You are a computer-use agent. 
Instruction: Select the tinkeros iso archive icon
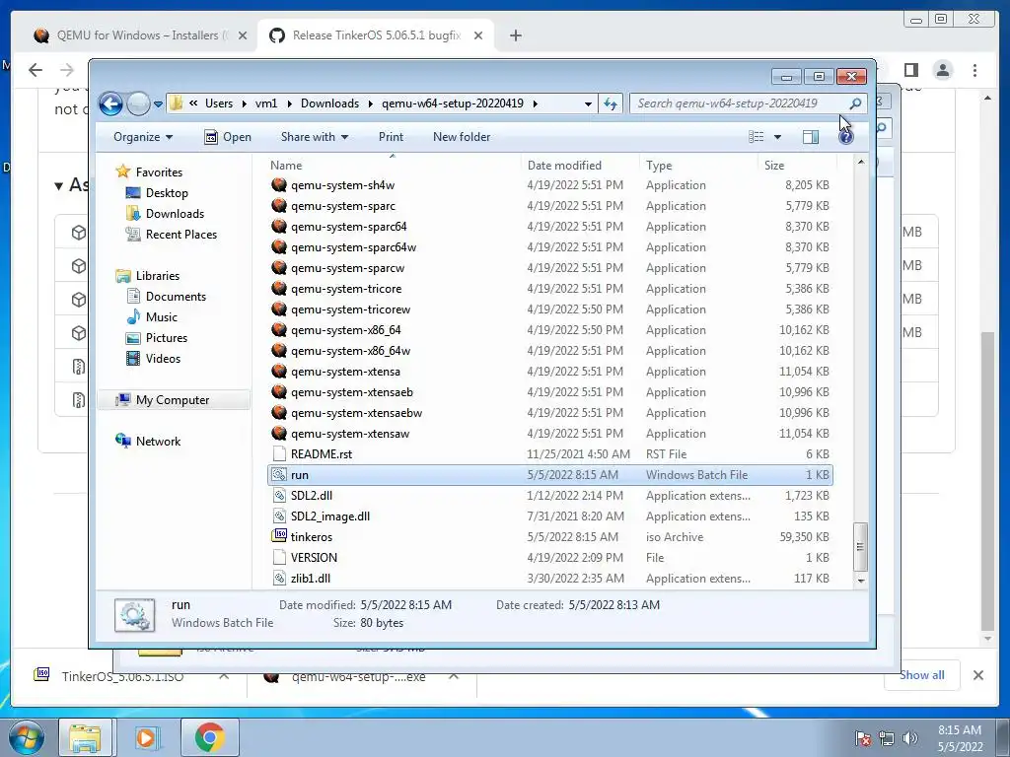[x=279, y=536]
